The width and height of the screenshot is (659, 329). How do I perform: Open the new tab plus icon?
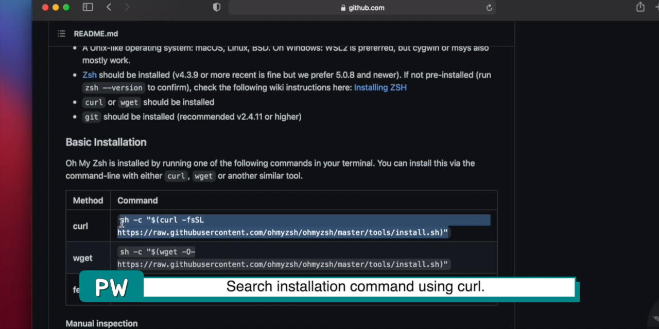click(x=656, y=7)
